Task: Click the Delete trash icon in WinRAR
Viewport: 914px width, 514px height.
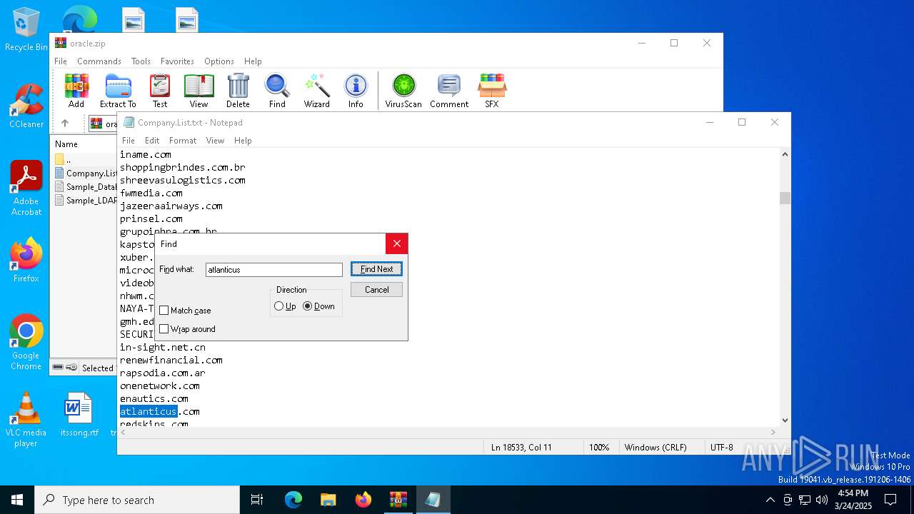Action: coord(238,91)
